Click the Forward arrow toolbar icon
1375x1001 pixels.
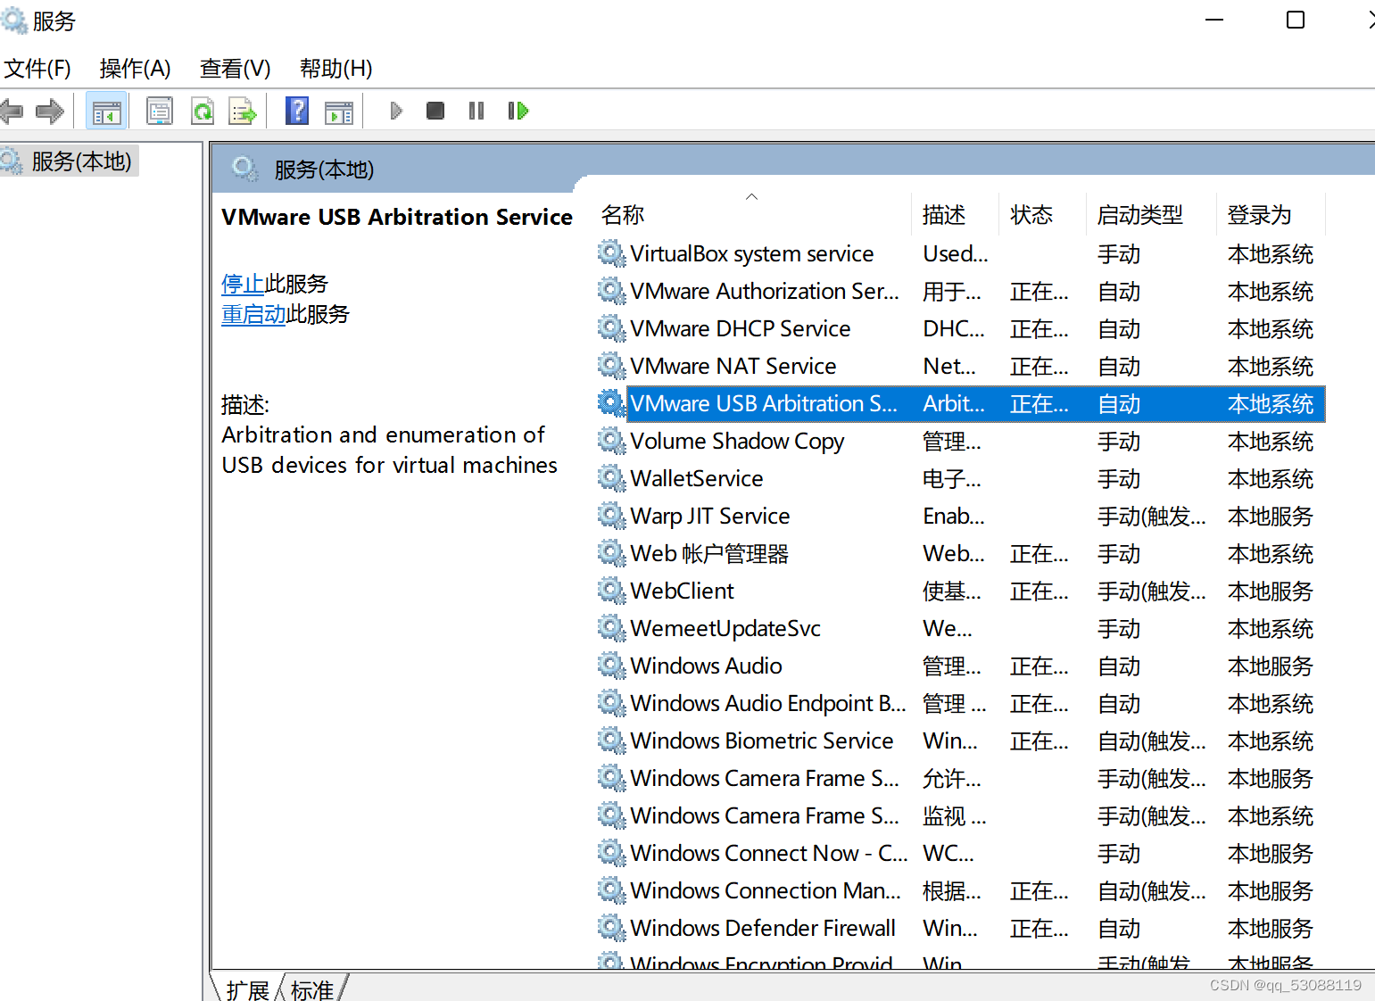[50, 112]
